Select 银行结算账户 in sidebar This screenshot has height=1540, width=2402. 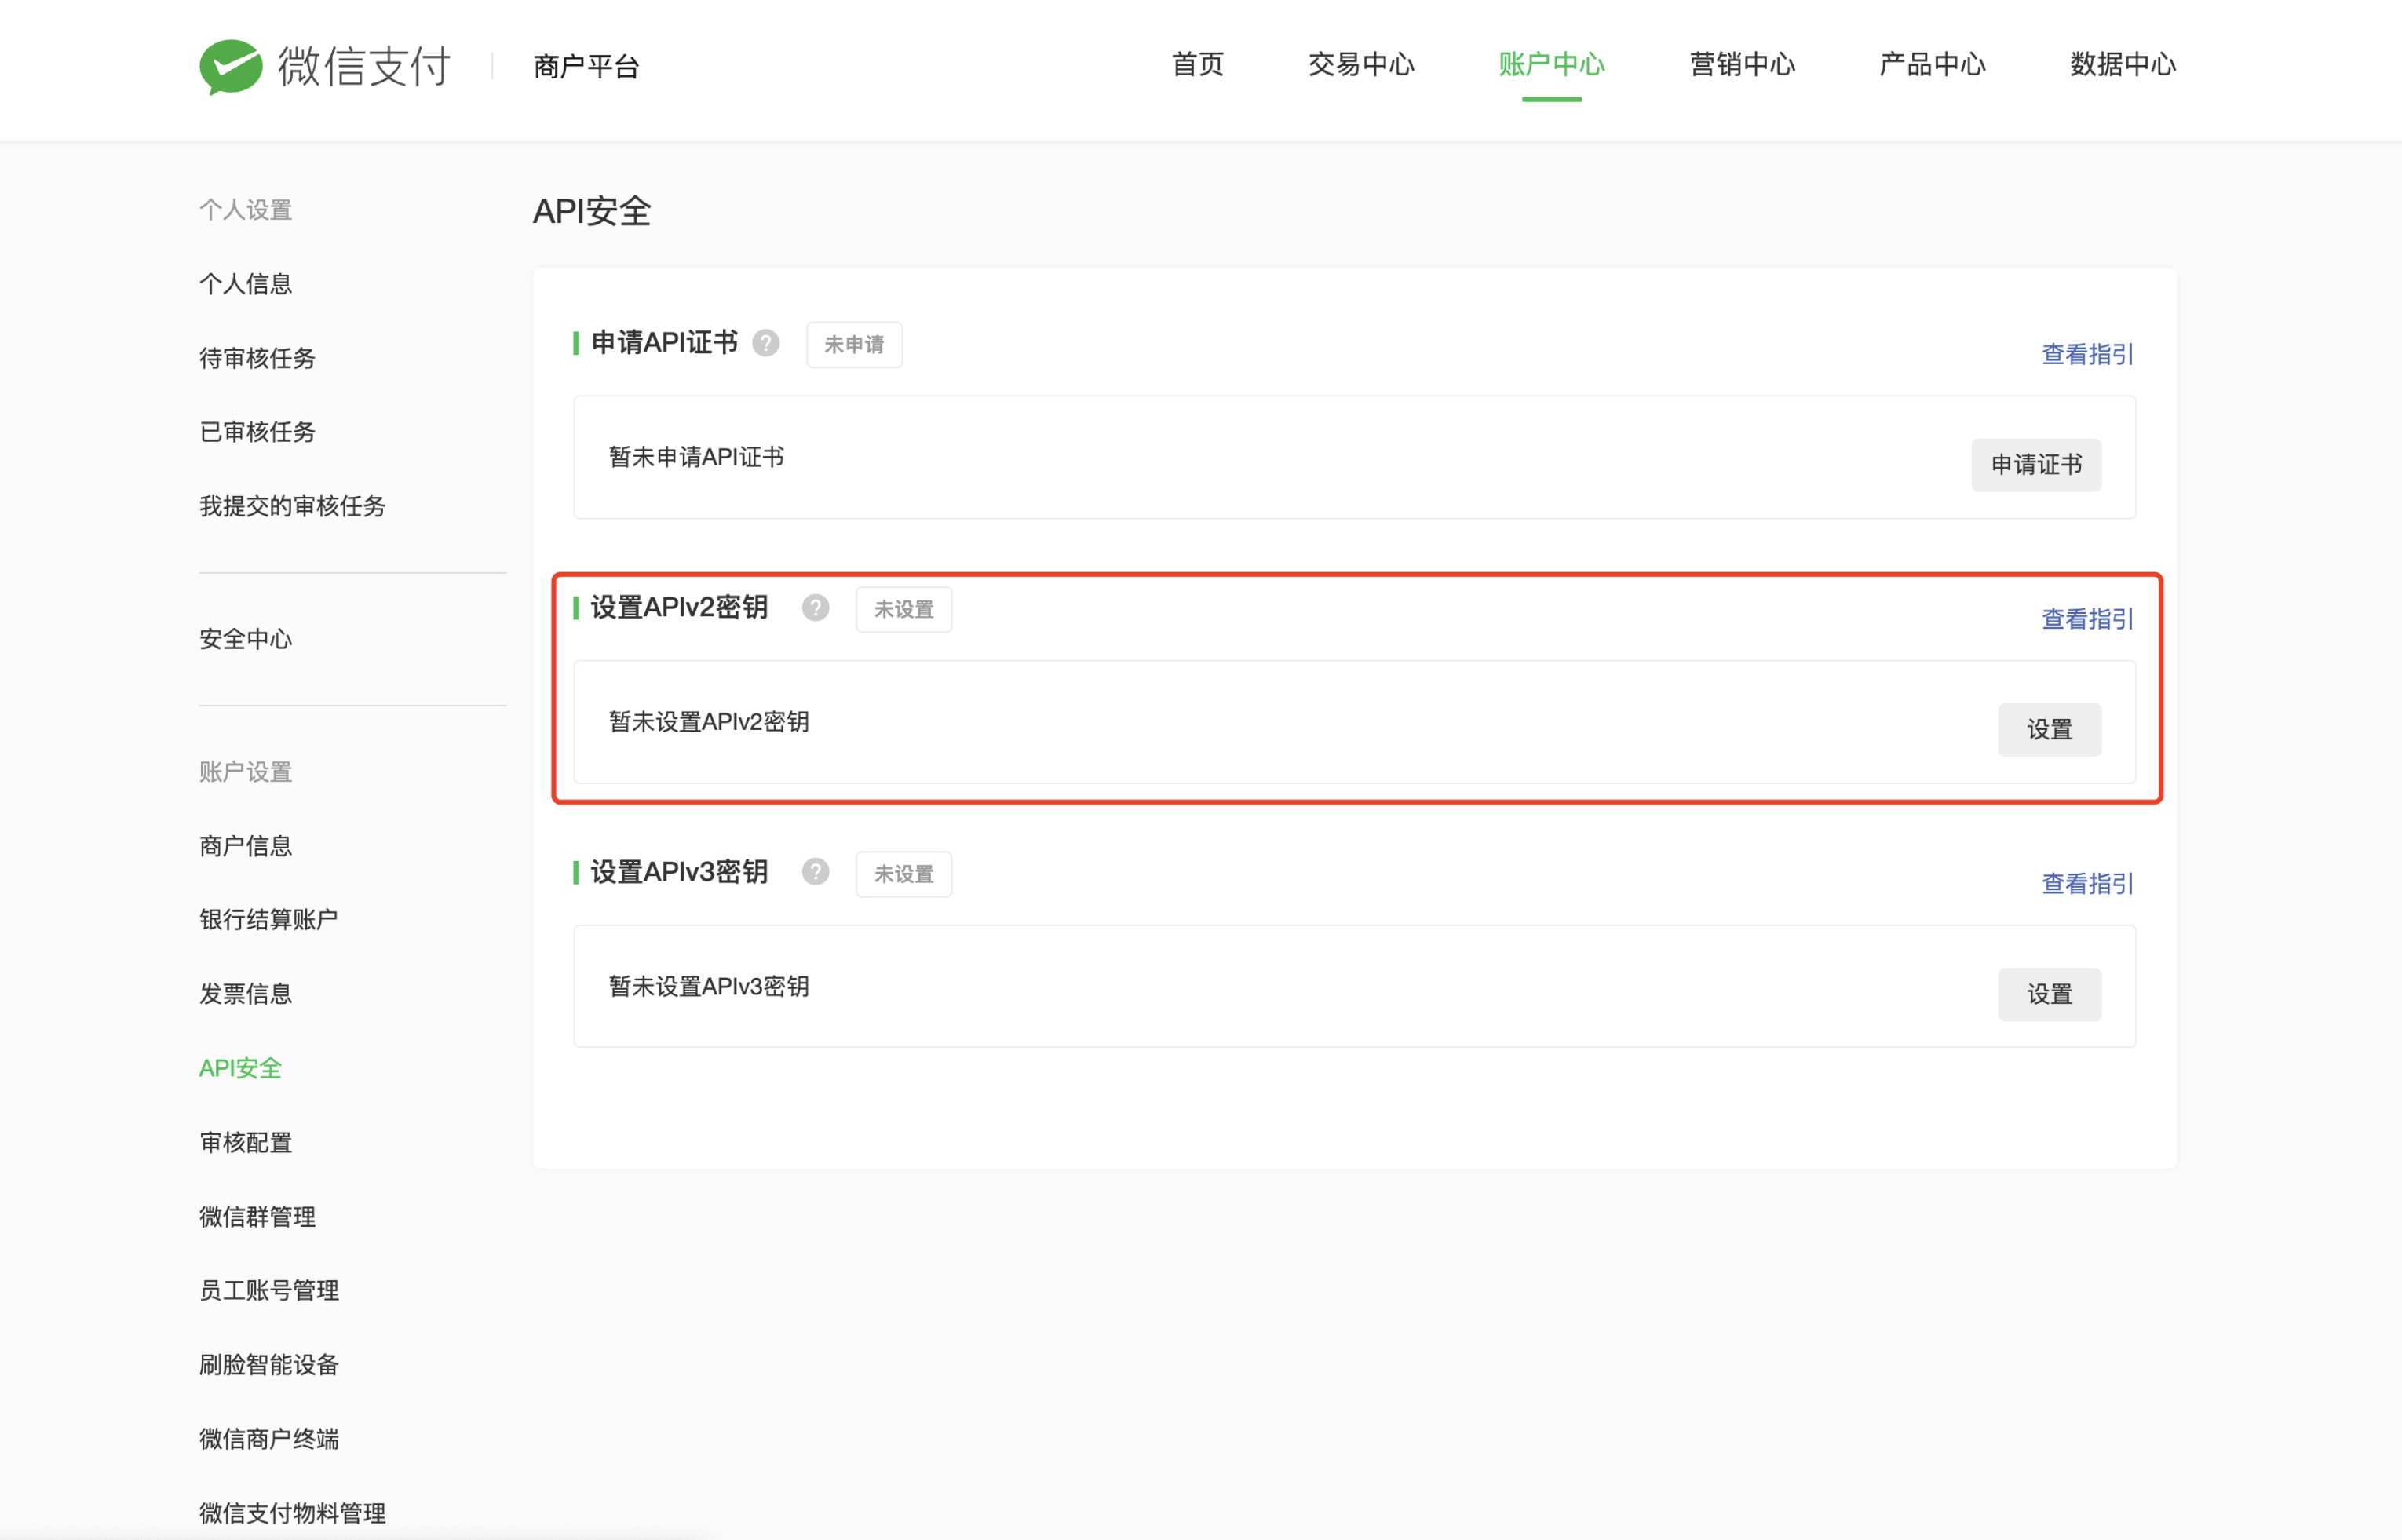click(x=268, y=920)
